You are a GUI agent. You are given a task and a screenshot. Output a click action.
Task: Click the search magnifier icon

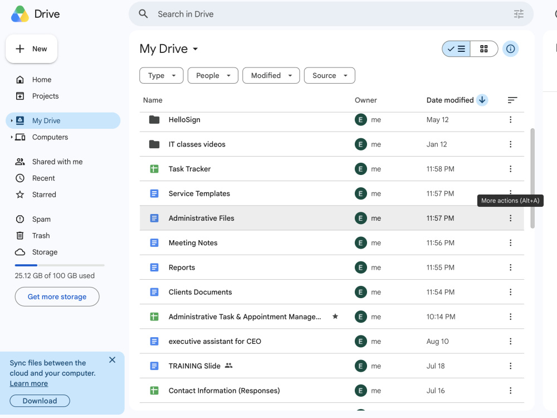(143, 14)
